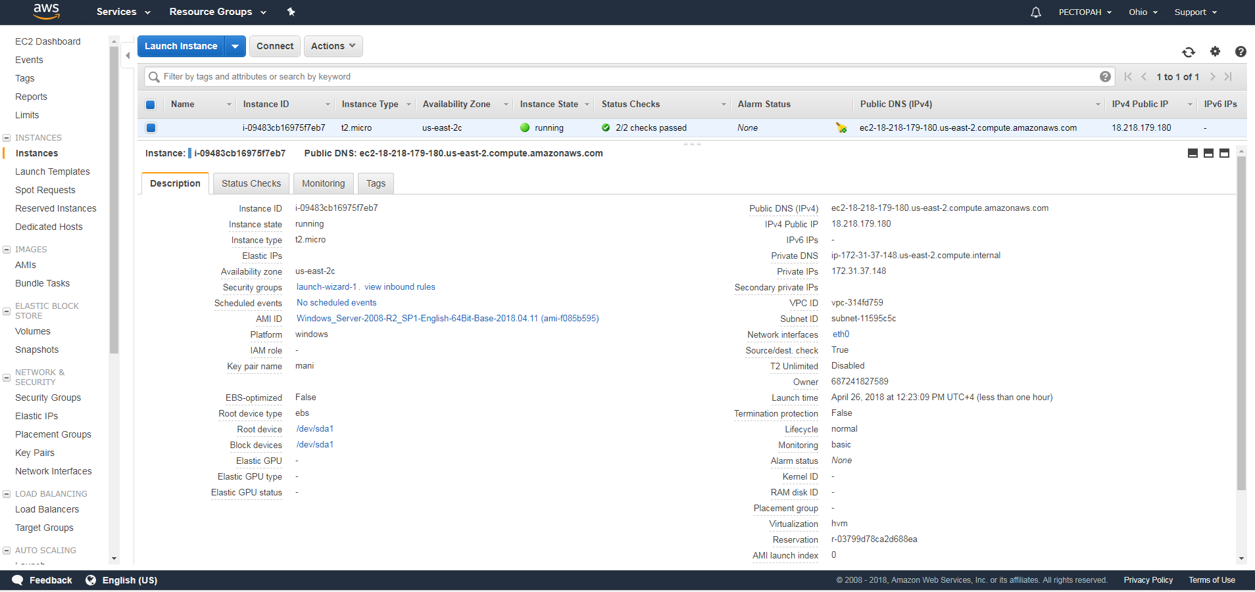Collapse the left navigation pane
The image size is (1255, 592).
128,56
